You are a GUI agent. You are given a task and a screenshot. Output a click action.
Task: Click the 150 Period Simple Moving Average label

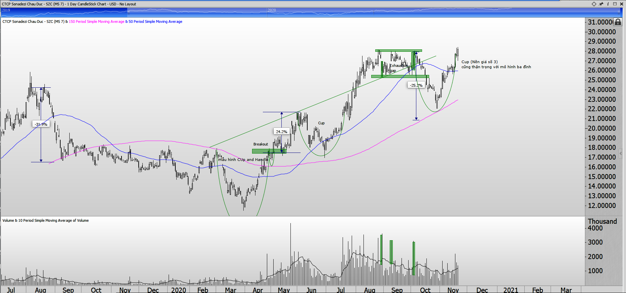pos(97,22)
